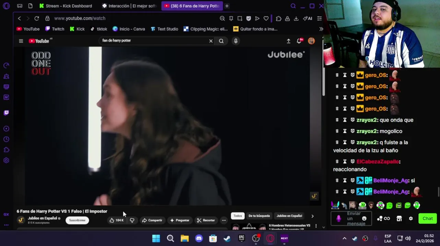
Task: Open Text Studio bookmark
Action: pos(165,29)
